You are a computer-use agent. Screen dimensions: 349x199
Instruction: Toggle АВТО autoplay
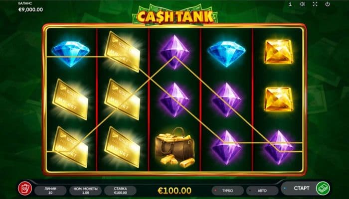[262, 191]
